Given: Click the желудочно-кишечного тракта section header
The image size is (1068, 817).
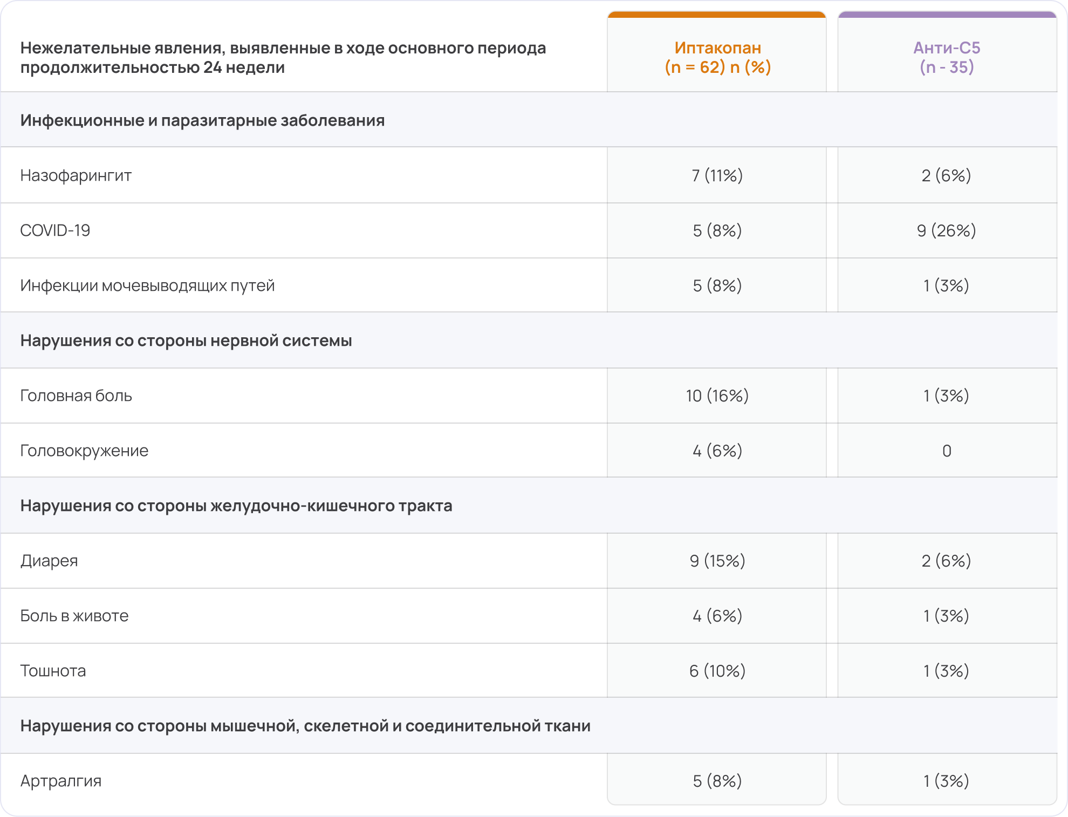Looking at the screenshot, I should coord(236,506).
